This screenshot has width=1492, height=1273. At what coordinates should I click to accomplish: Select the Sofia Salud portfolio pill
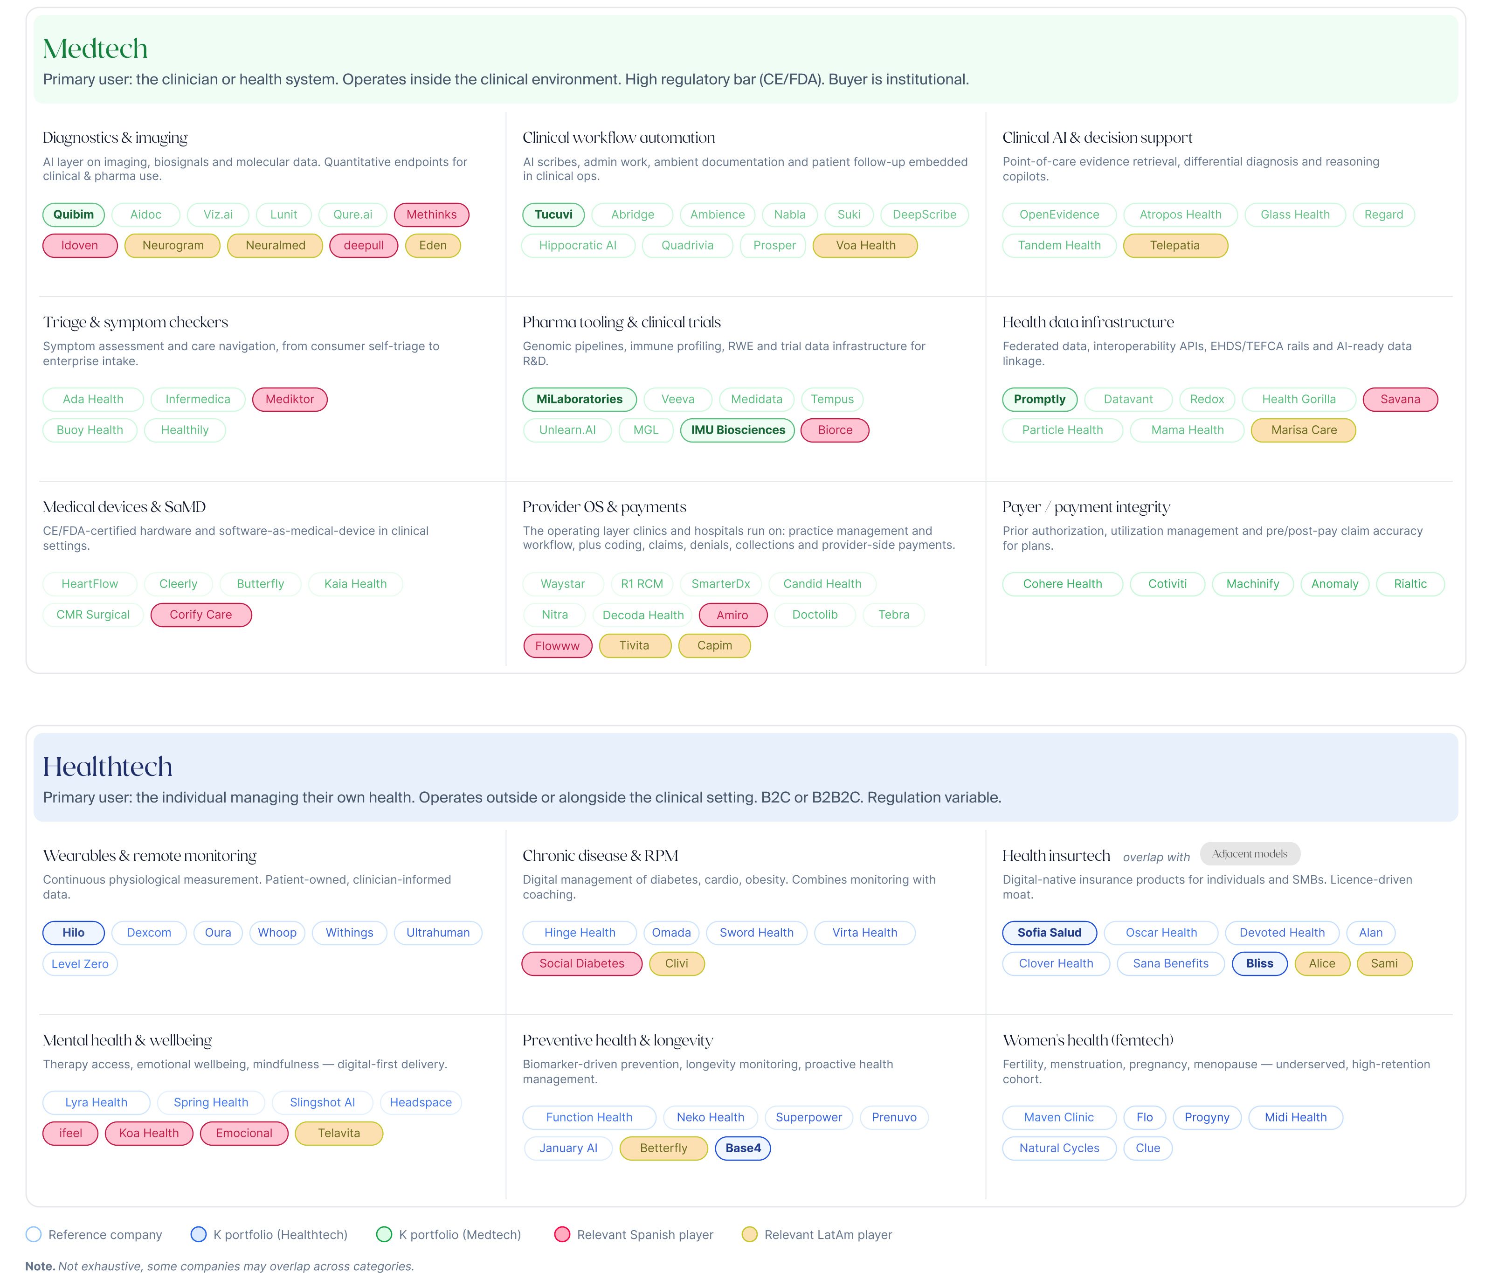pyautogui.click(x=1049, y=933)
